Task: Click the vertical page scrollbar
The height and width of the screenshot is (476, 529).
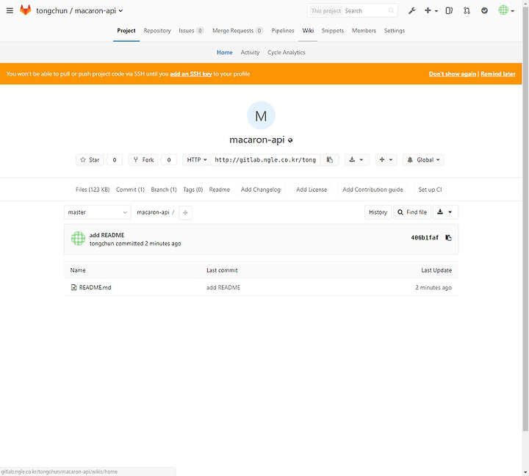Action: click(525, 220)
